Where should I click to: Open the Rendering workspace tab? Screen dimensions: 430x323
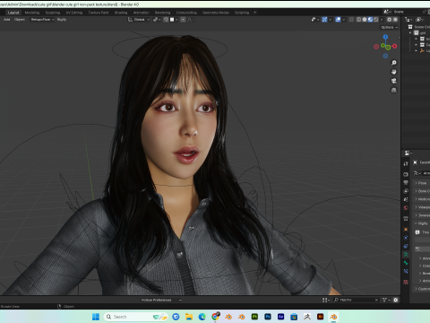click(x=162, y=13)
